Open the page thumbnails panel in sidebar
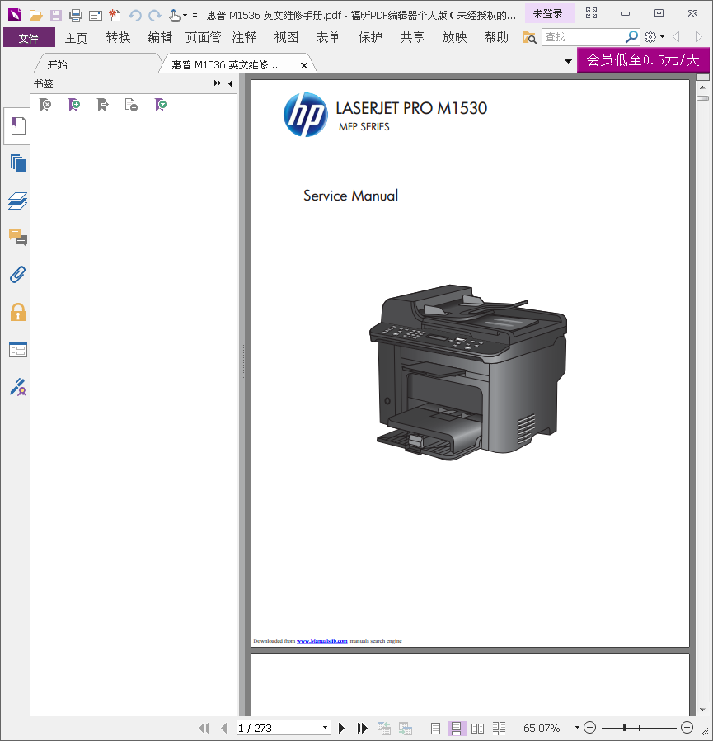This screenshot has width=713, height=741. (x=18, y=163)
